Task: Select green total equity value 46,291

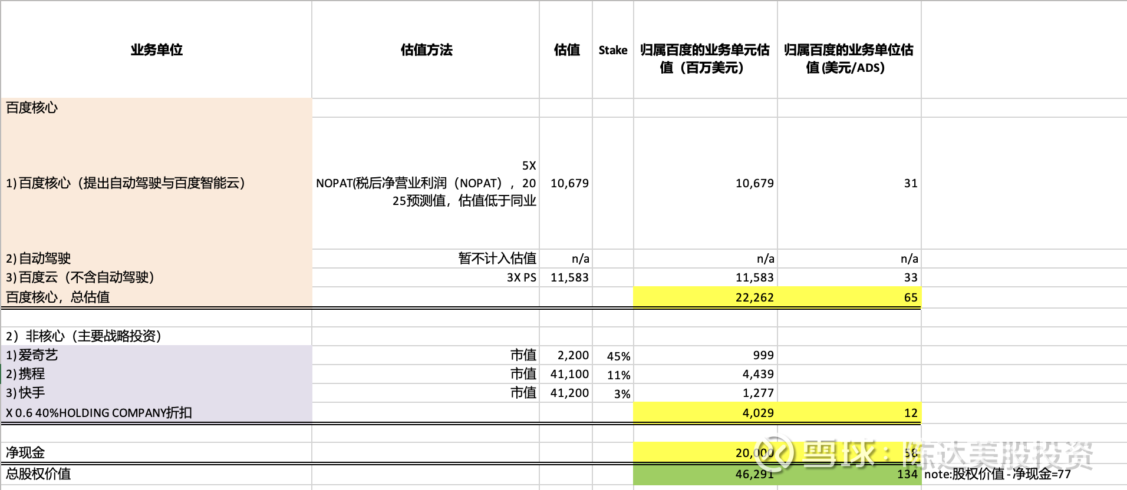Action: click(705, 474)
